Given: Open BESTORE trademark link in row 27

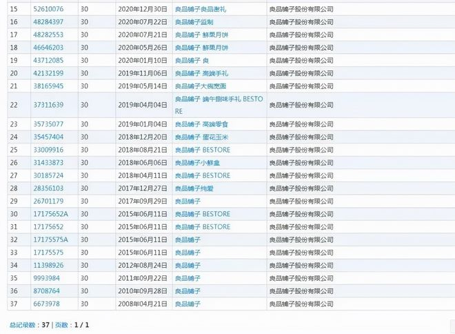Looking at the screenshot, I should point(203,175).
